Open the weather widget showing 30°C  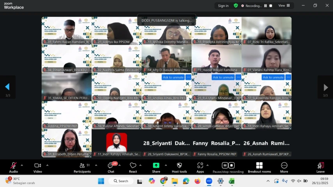[x=20, y=181]
